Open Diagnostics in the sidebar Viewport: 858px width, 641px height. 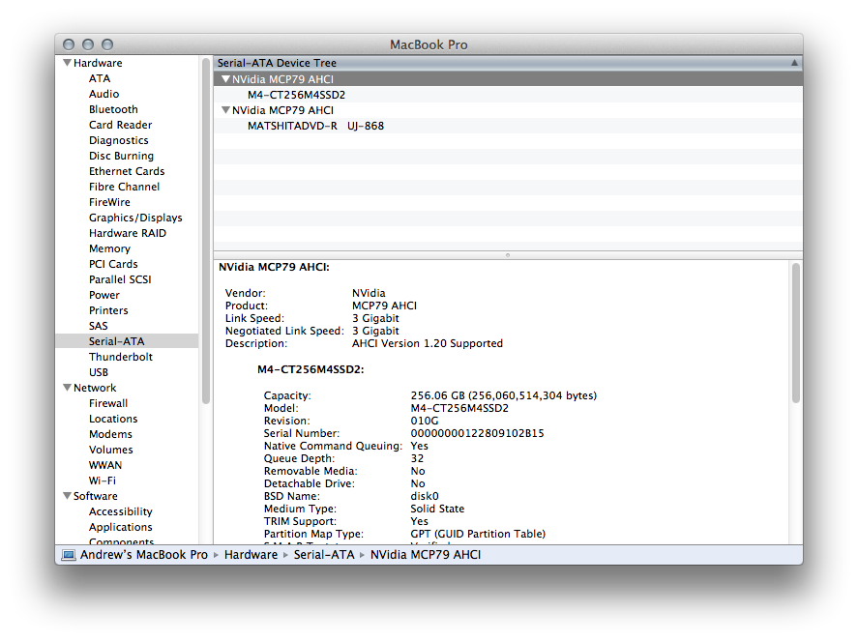(119, 140)
